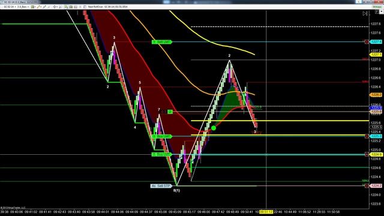Select the lower Buy LMT order label

pos(161,155)
